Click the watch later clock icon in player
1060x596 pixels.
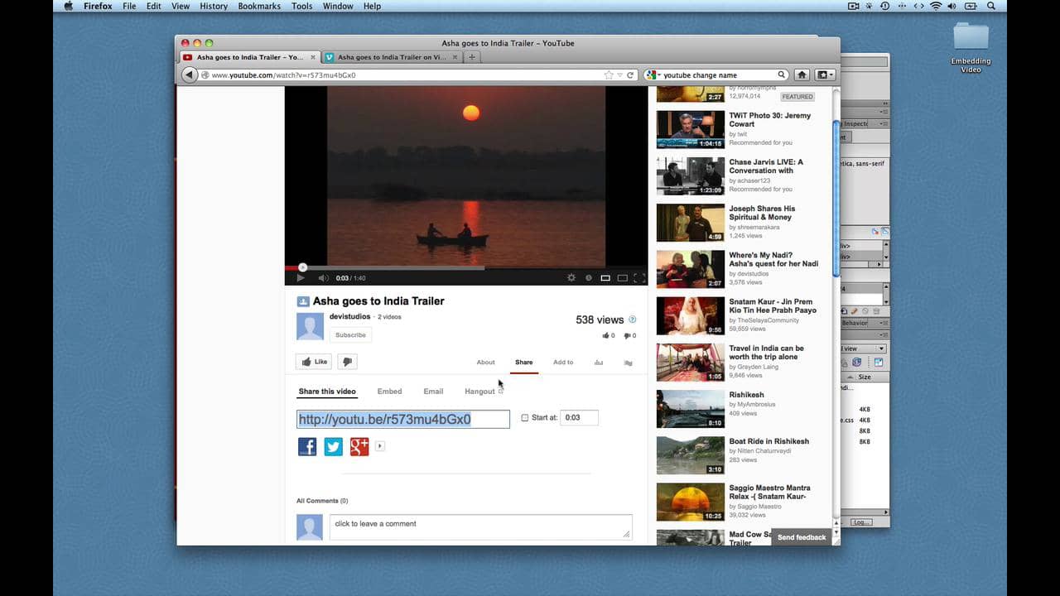point(588,278)
